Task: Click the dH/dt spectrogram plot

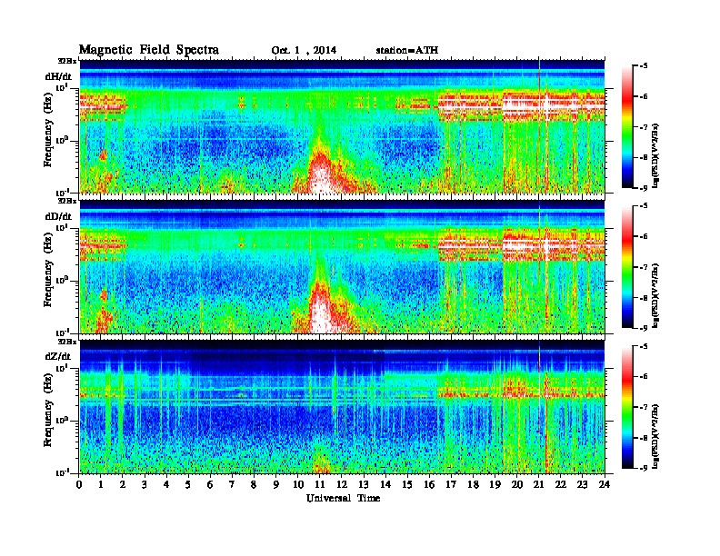Action: 342,126
